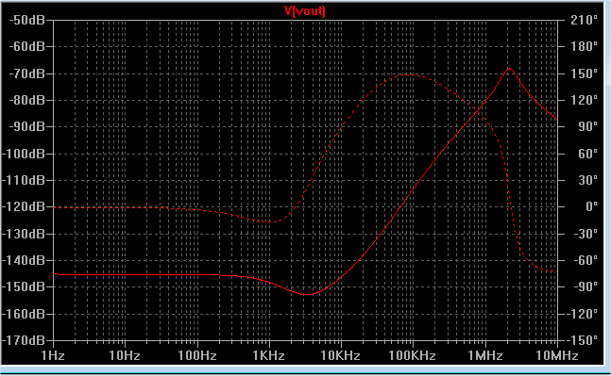Click the 60° phase axis label

588,154
